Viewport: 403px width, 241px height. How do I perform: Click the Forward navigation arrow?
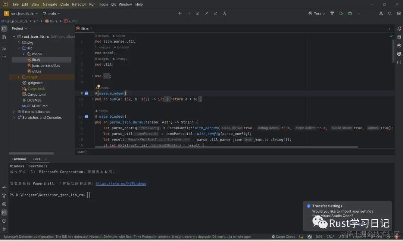pos(189,13)
